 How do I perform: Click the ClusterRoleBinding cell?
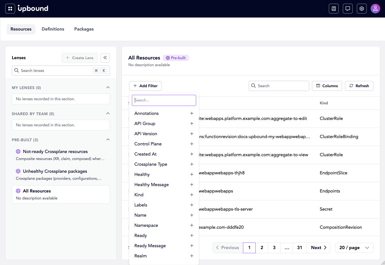339,136
